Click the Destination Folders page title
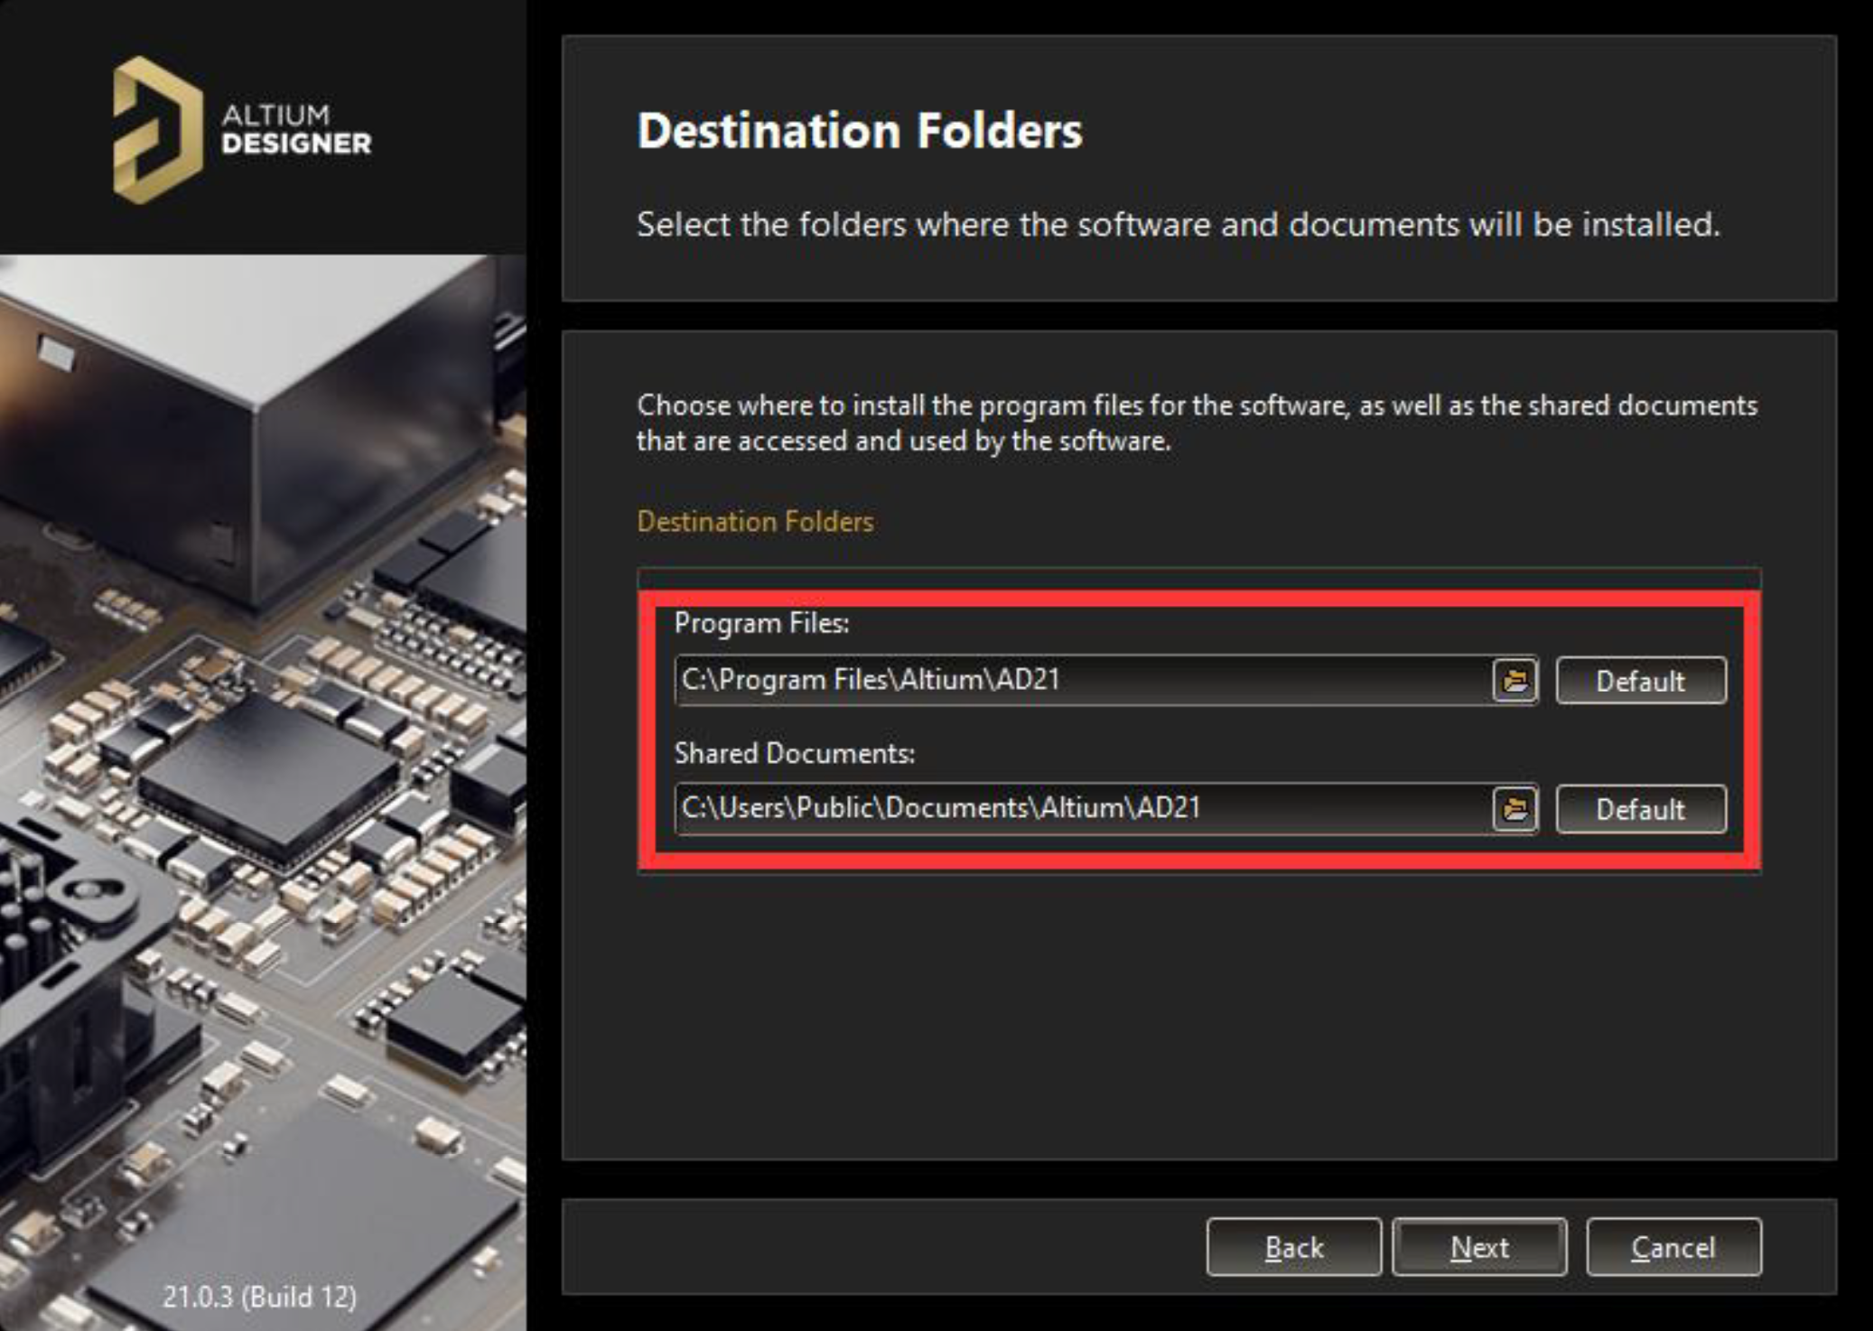1873x1331 pixels. (859, 130)
